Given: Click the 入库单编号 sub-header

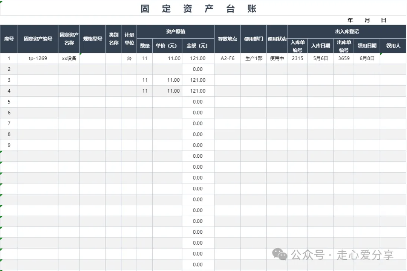Looking at the screenshot, I should (297, 46).
